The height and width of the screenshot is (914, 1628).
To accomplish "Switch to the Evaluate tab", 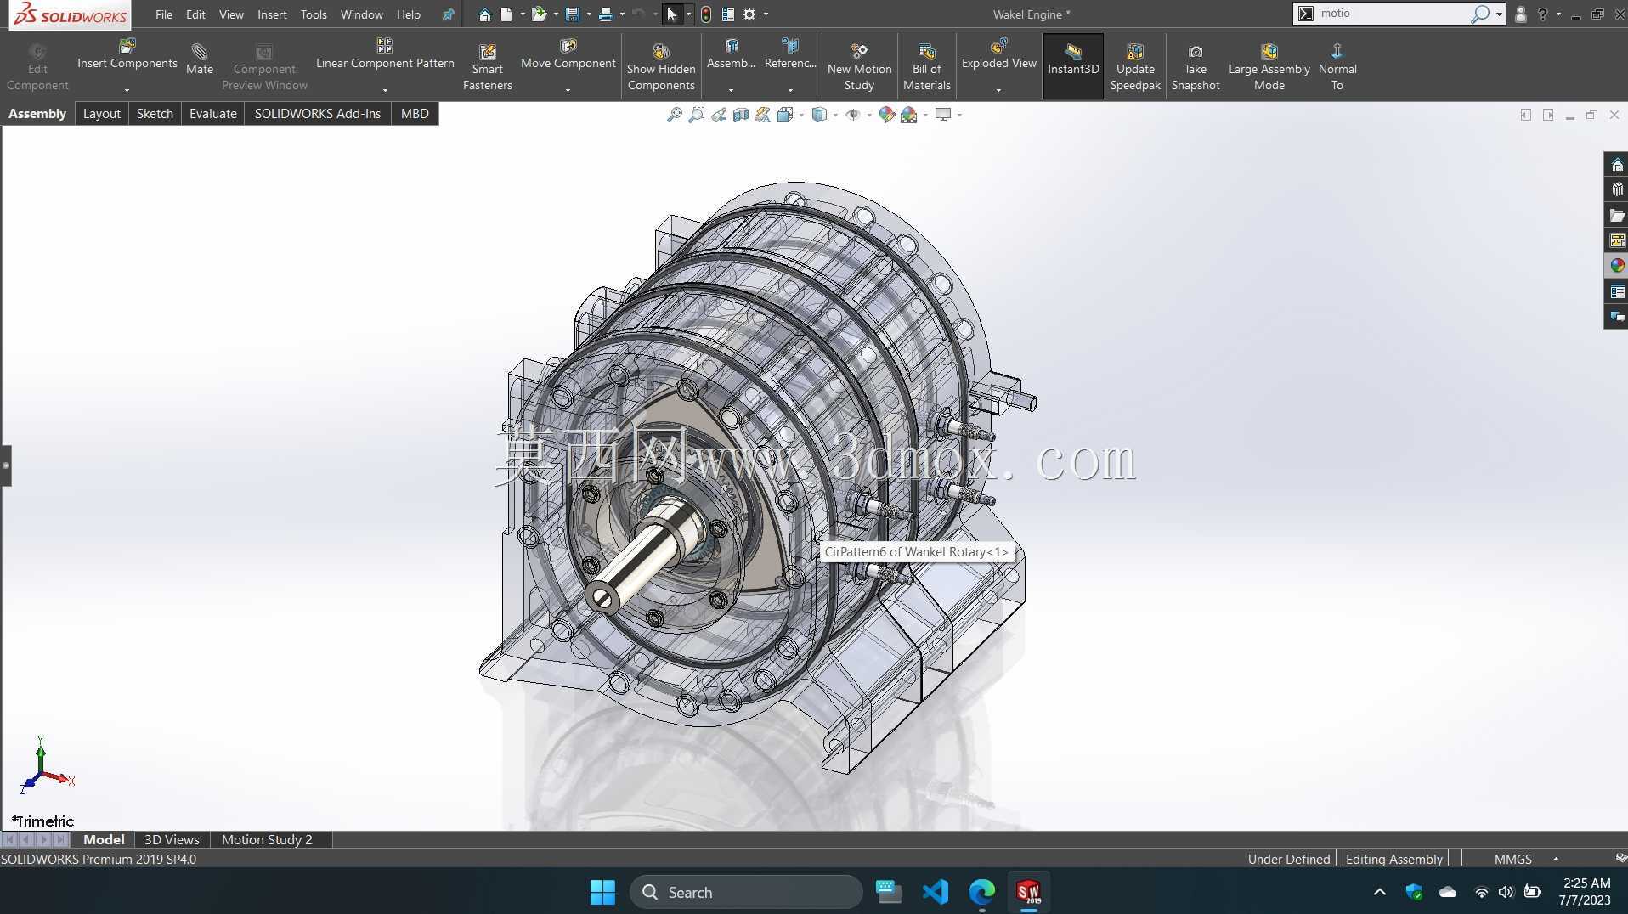I will [212, 113].
